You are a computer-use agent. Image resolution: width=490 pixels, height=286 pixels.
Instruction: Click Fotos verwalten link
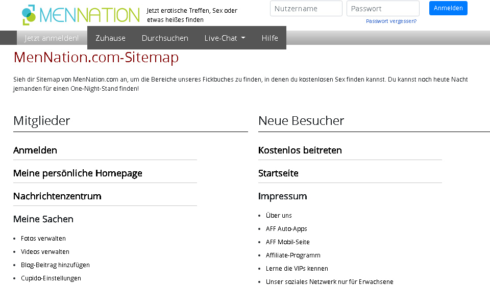point(43,239)
